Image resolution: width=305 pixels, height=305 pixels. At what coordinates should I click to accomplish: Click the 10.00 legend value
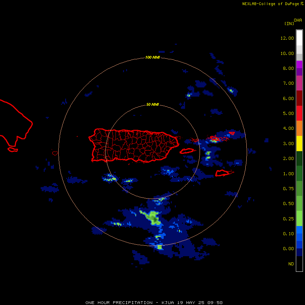pos(287,53)
